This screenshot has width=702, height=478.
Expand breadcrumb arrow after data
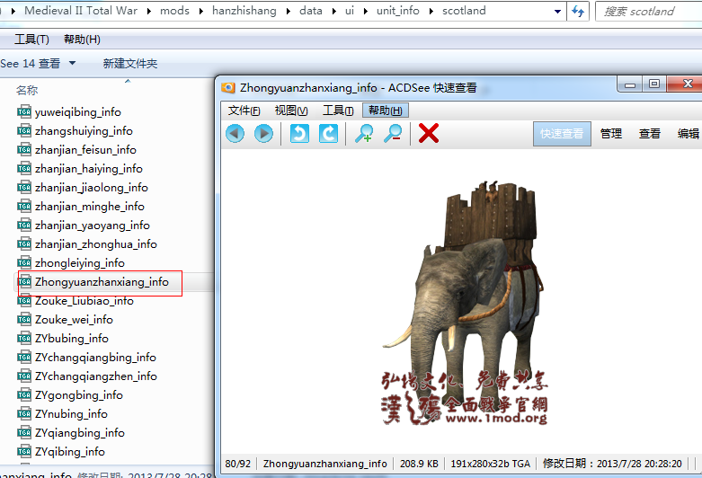(334, 11)
